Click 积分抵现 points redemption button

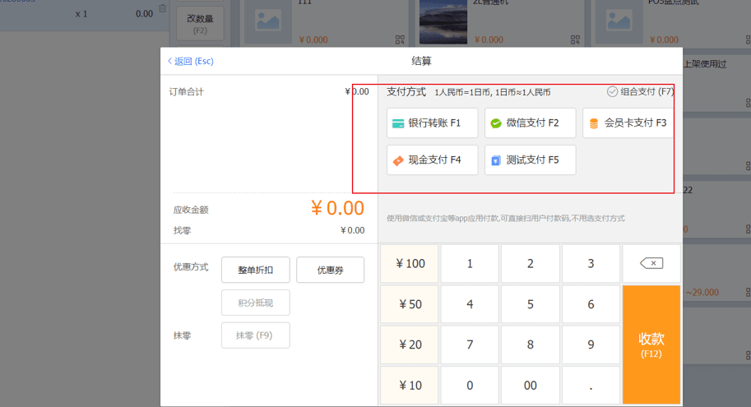(255, 303)
